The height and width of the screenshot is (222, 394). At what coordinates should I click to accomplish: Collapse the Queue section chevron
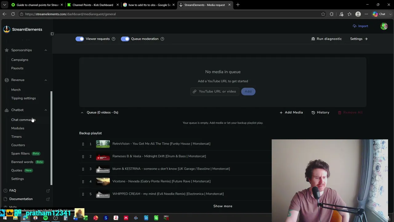82,113
